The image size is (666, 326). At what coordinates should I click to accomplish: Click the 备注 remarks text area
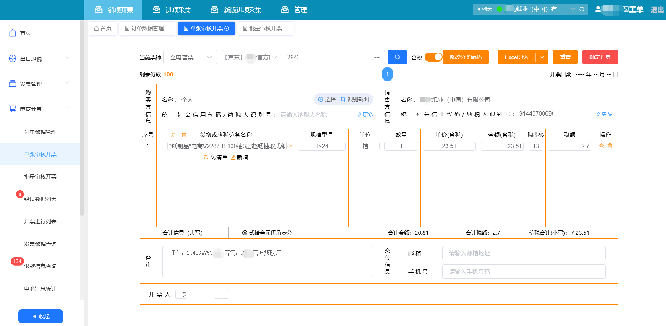coord(268,261)
